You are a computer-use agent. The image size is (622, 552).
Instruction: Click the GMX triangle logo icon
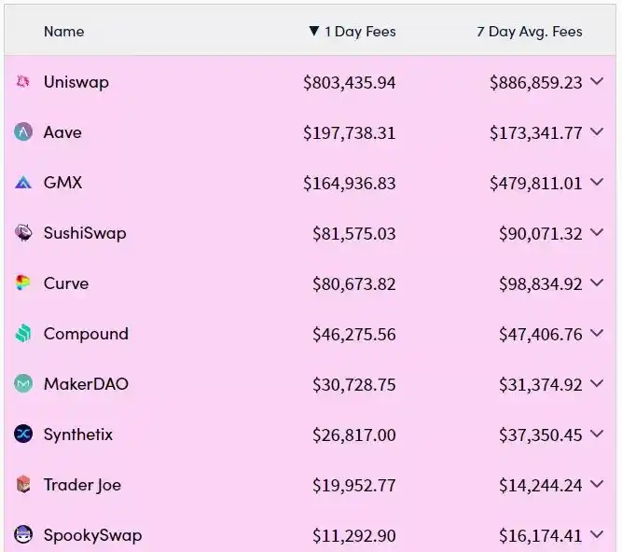point(23,183)
